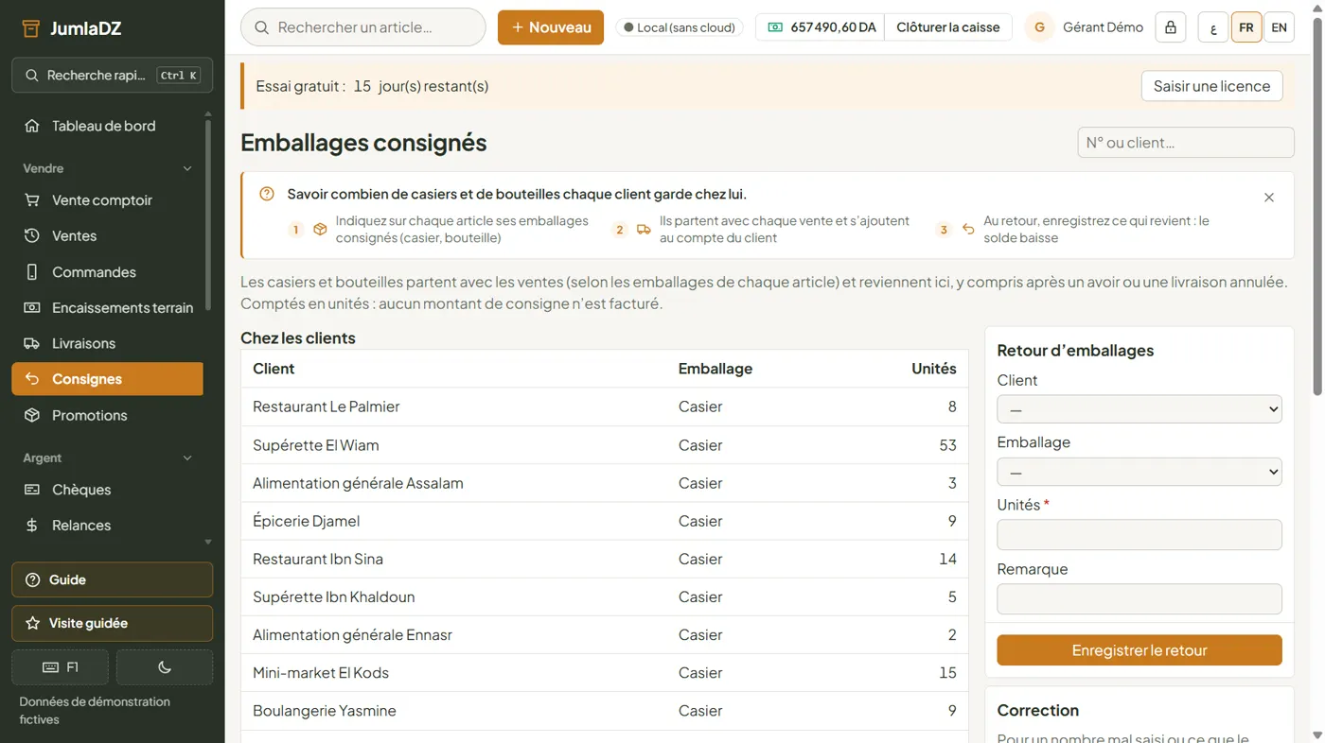Click the Mini-market El Kods row

tap(605, 673)
